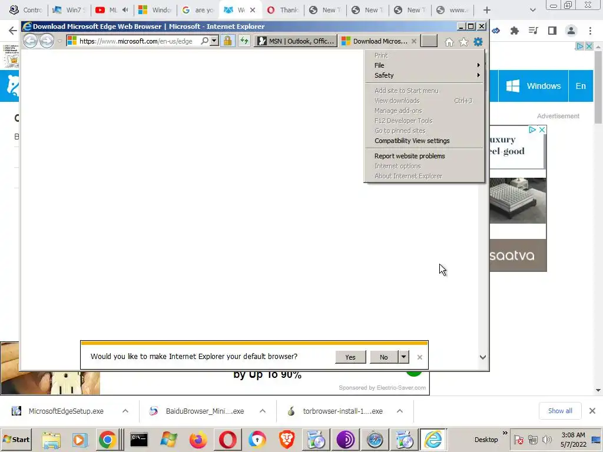Close the Chrome downloads bar
This screenshot has height=452, width=603.
[x=592, y=411]
